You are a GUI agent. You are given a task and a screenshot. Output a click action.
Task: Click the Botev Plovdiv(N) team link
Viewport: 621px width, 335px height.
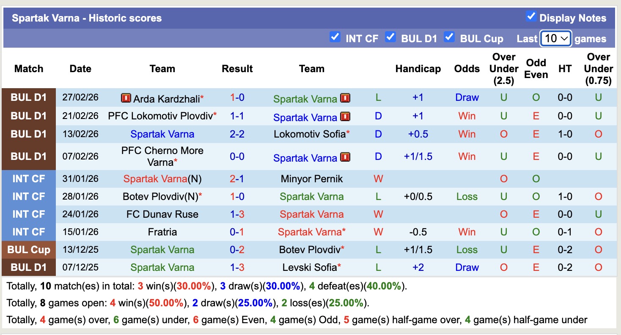160,197
